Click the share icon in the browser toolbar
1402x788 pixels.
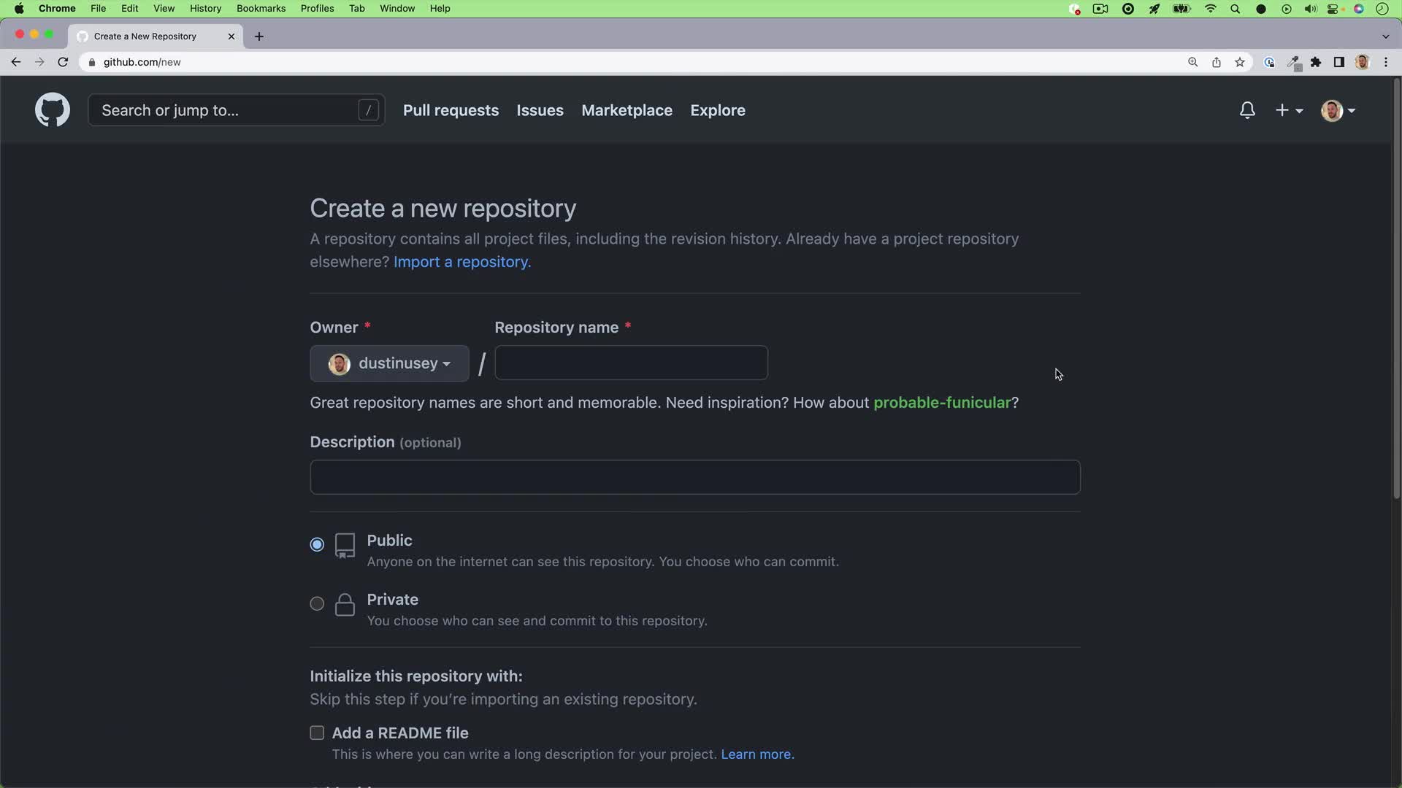1217,62
